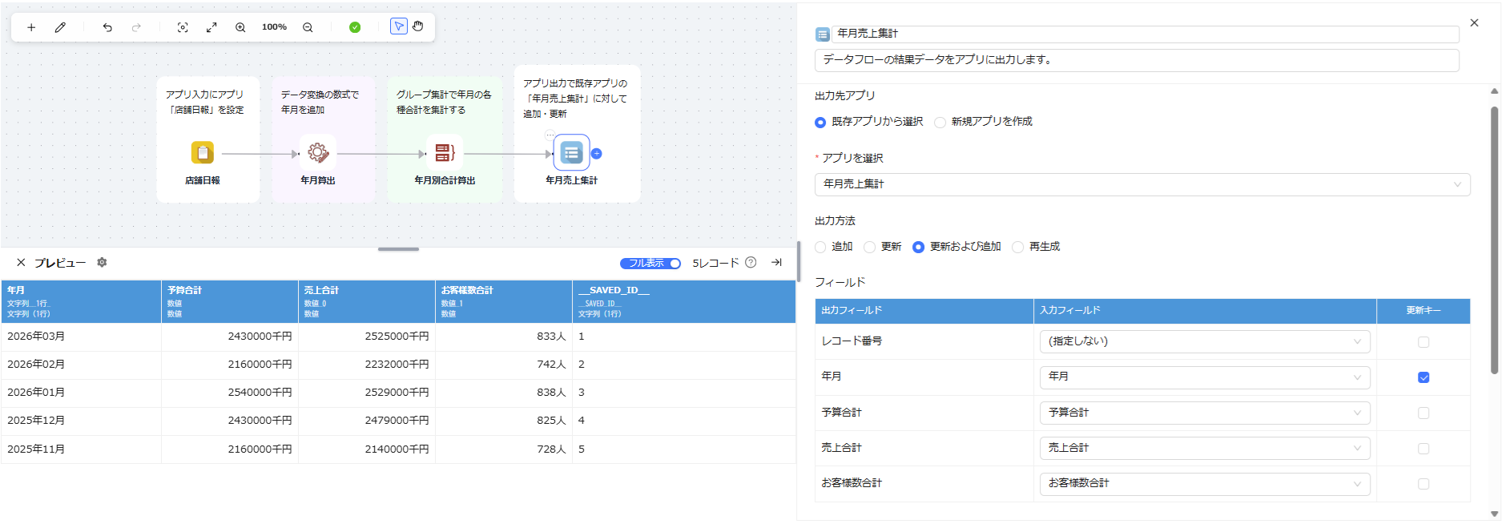Click the note on データ変換の数式で年月を追加
The width and height of the screenshot is (1506, 524).
[x=320, y=103]
